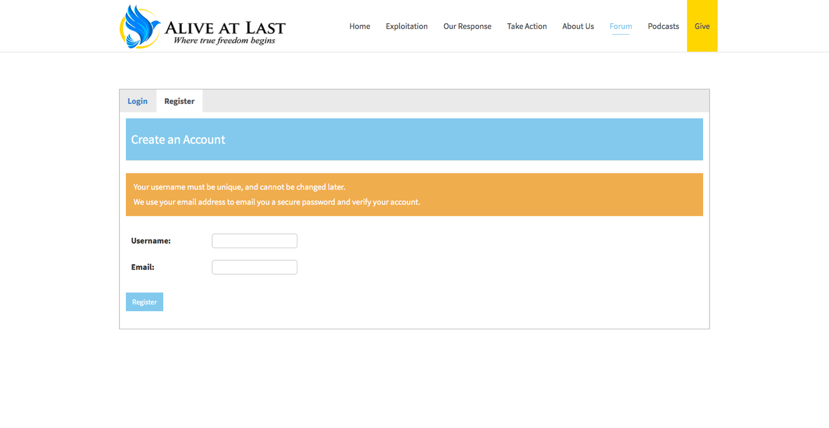This screenshot has height=428, width=829.
Task: Open the Forum nav link
Action: coord(621,26)
